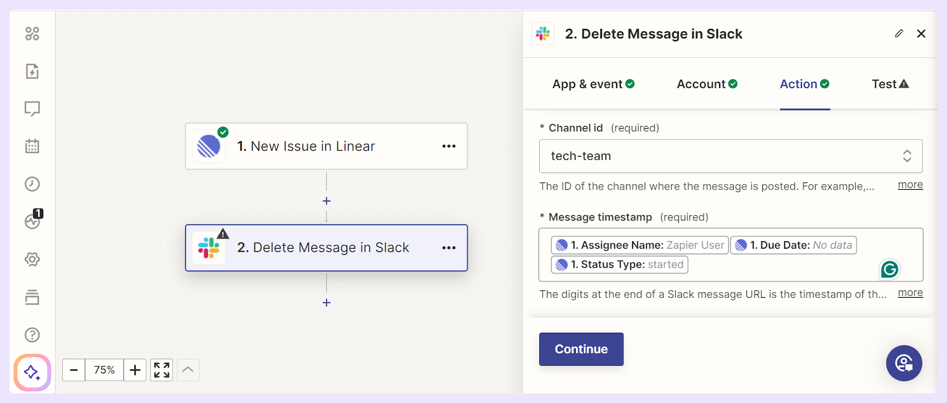
Task: Click the green check on the Linear step
Action: [223, 132]
